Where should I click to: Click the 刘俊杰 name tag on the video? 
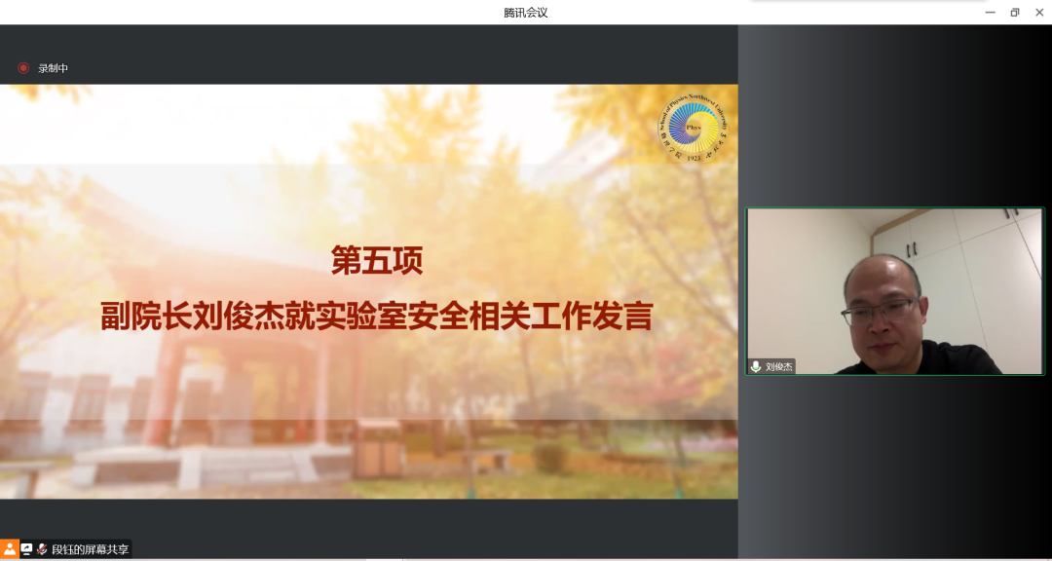(x=778, y=366)
